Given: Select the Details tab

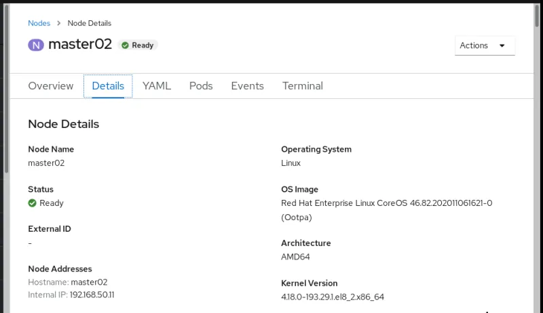Looking at the screenshot, I should (108, 86).
